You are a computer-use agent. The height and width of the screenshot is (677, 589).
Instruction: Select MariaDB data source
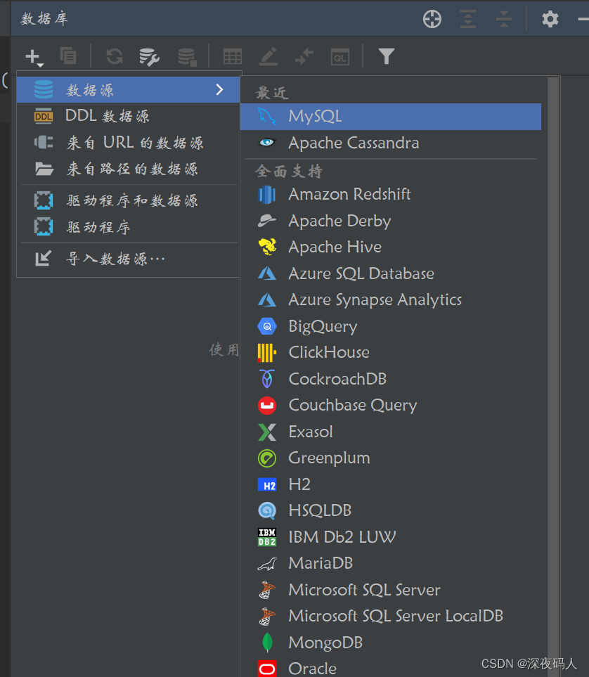[x=390, y=563]
